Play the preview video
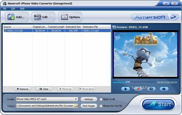 (x=126, y=89)
